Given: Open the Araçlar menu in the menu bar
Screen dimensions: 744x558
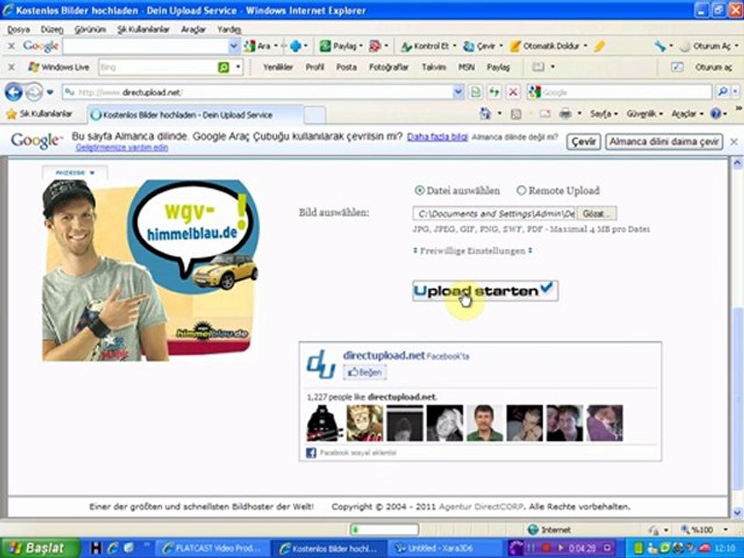Looking at the screenshot, I should point(193,29).
